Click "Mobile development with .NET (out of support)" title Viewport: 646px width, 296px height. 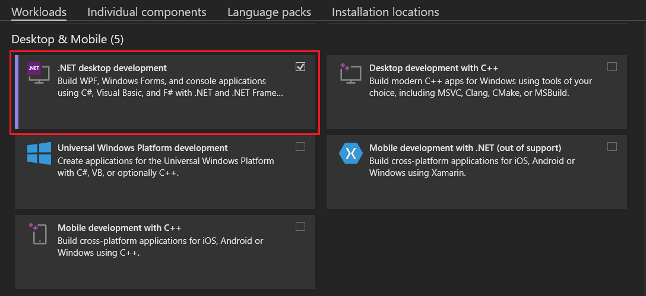click(465, 148)
